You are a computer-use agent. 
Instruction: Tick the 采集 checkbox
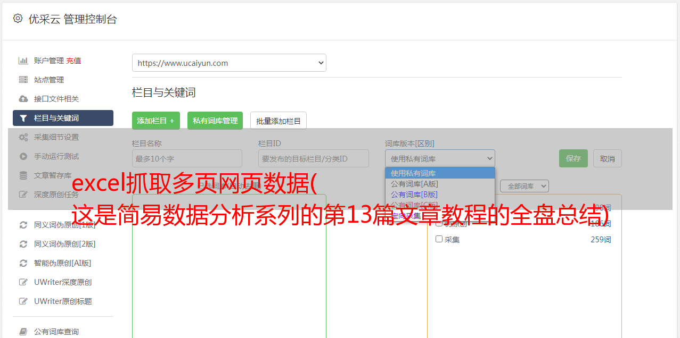439,239
